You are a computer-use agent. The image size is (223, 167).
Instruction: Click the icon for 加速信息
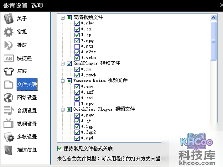coord(8,150)
